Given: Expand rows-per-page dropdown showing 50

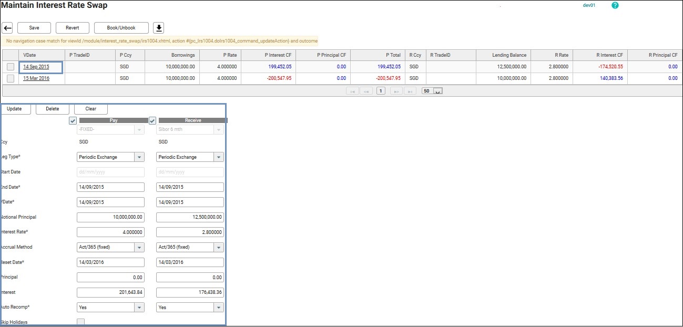Looking at the screenshot, I should point(438,91).
